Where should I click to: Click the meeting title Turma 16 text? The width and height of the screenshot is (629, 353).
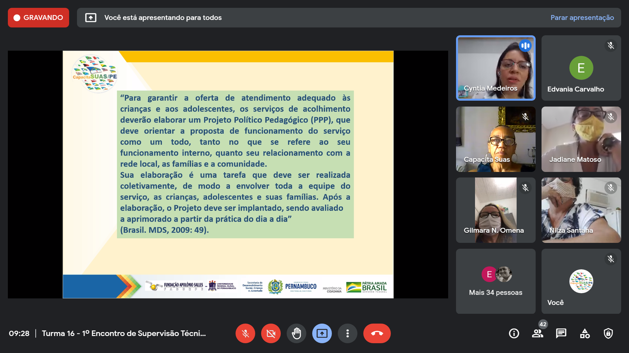pyautogui.click(x=124, y=333)
